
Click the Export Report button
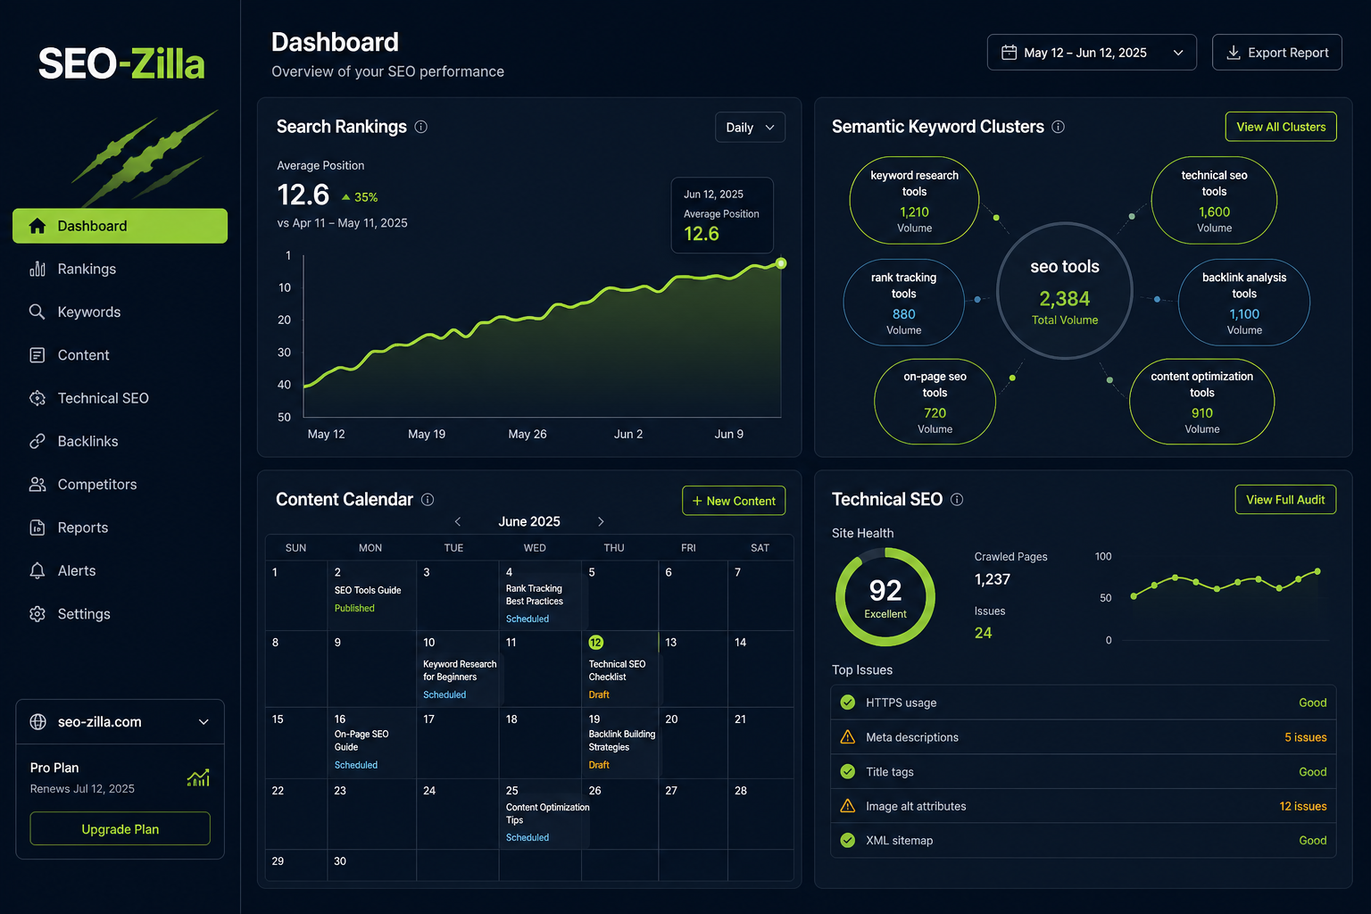(x=1277, y=53)
